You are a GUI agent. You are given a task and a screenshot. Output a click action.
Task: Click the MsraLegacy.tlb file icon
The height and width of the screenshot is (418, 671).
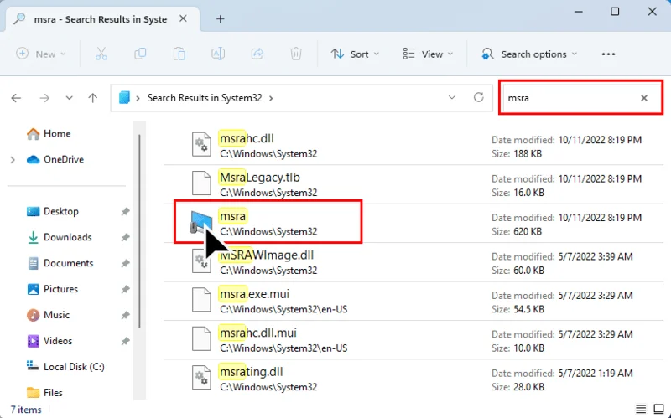click(201, 183)
